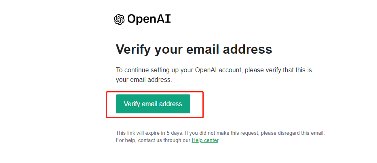Click the red highlight box's right edge
Screen dimensions: 377x163
(x=203, y=104)
